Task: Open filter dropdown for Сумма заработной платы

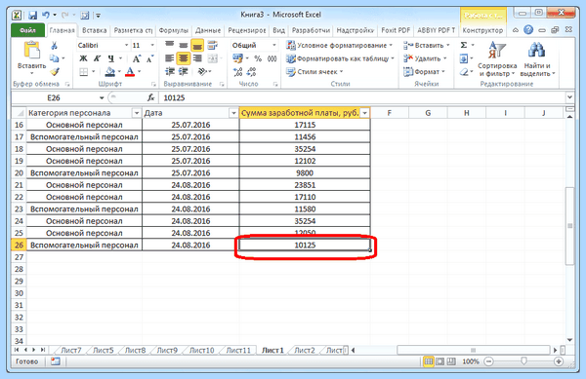Action: tap(364, 113)
